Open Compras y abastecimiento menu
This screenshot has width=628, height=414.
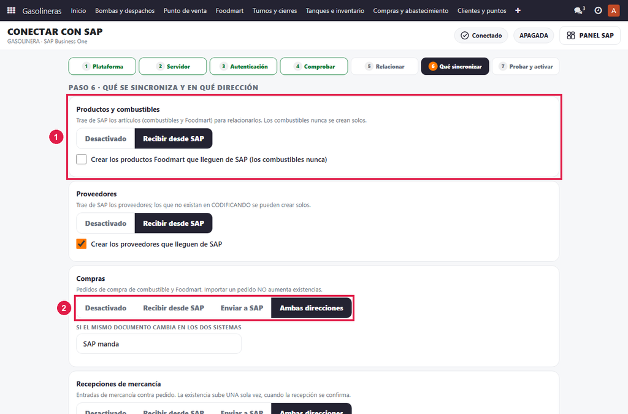coord(411,11)
